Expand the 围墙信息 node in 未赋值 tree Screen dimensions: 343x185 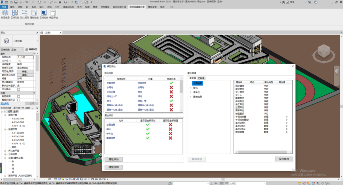[191, 97]
